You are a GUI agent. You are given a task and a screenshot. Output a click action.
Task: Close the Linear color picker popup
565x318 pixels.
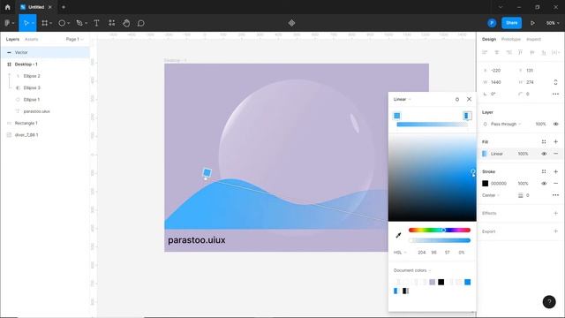coord(469,99)
